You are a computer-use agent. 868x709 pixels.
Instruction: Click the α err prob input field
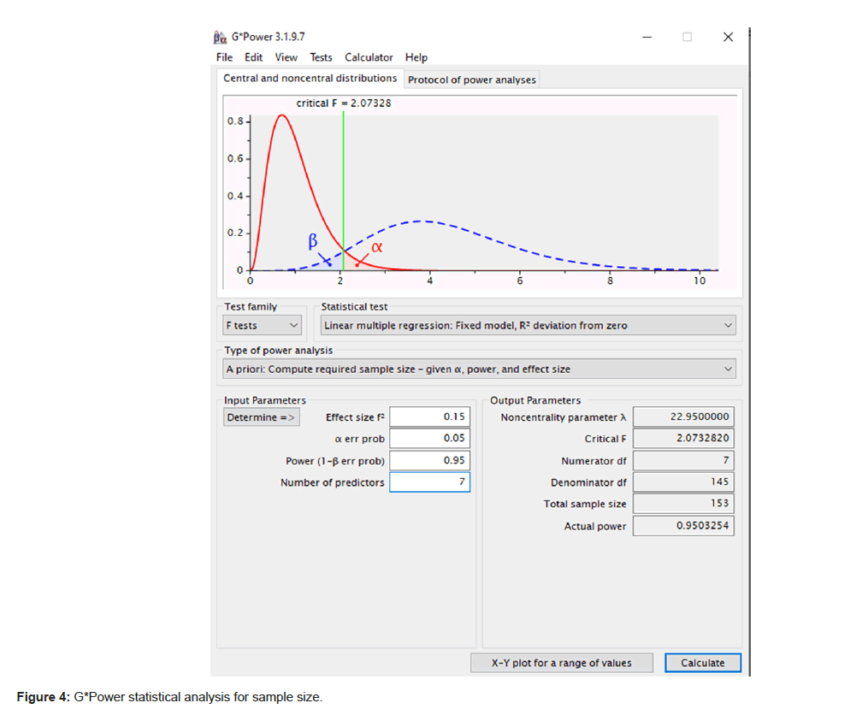point(429,439)
